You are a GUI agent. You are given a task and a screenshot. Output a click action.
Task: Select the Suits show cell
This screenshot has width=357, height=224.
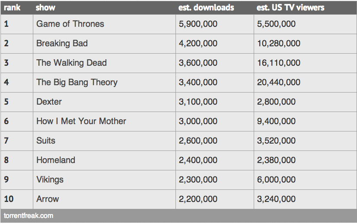[104, 141]
